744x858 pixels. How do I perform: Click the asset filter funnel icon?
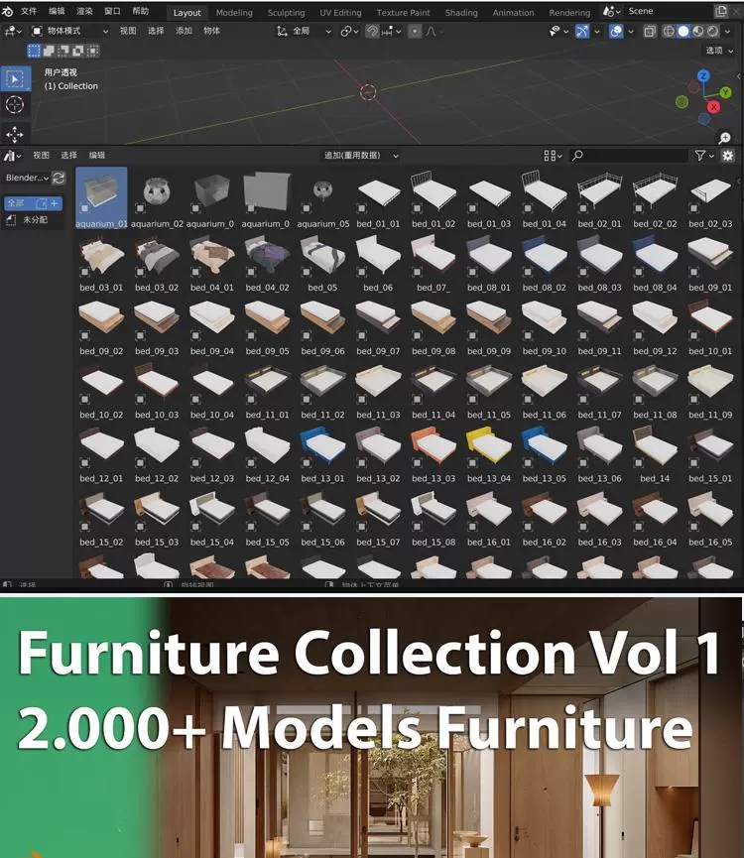coord(700,156)
